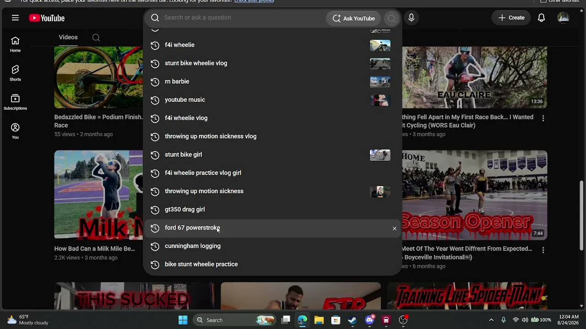
Task: Select the Videos channel tab
Action: [68, 37]
